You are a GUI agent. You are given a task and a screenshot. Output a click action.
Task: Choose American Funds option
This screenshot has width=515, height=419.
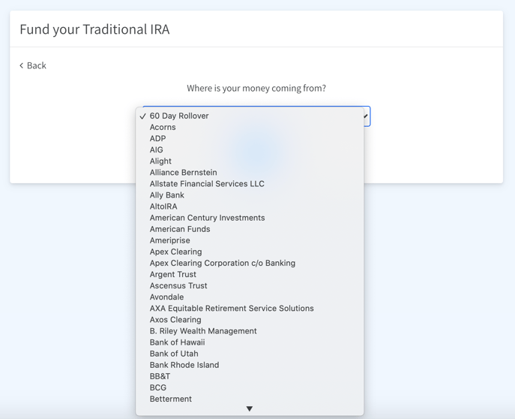(250, 229)
